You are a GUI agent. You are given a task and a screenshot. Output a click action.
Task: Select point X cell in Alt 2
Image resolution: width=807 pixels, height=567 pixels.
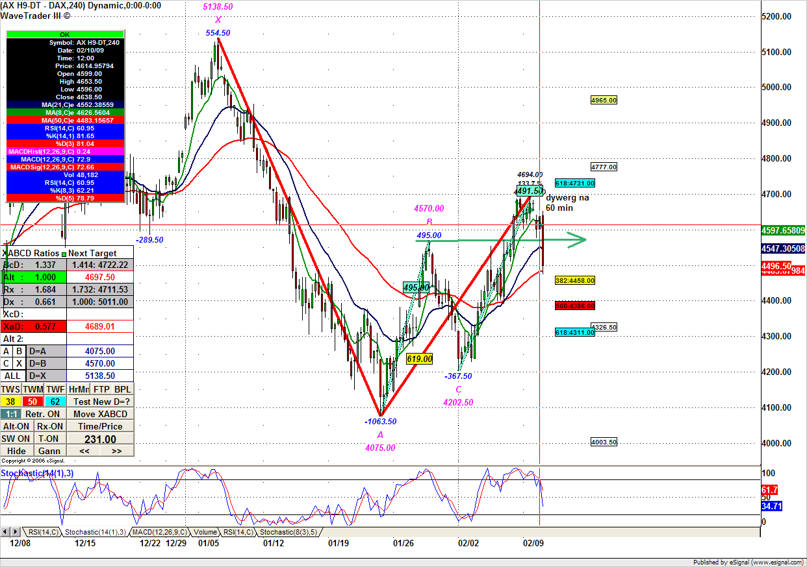[19, 363]
